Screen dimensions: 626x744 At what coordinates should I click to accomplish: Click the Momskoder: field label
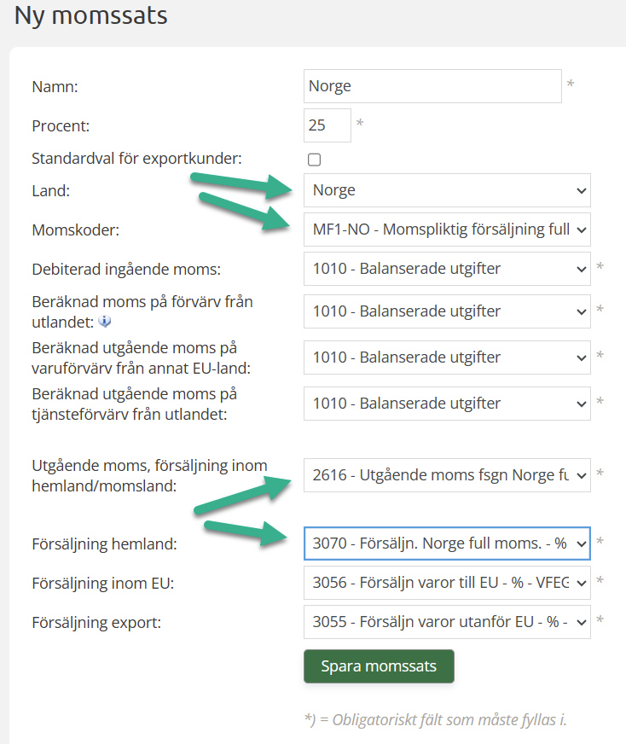pyautogui.click(x=74, y=230)
